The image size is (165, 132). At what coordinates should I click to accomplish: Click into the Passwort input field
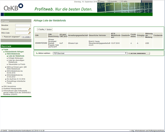pos(22,29)
